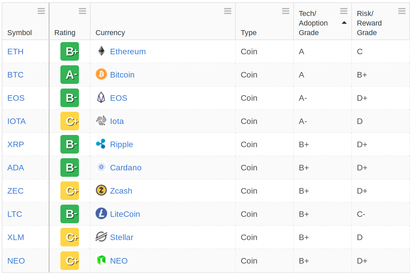410x274 pixels.
Task: Open the Risk/Reward Grade column menu
Action: [402, 11]
